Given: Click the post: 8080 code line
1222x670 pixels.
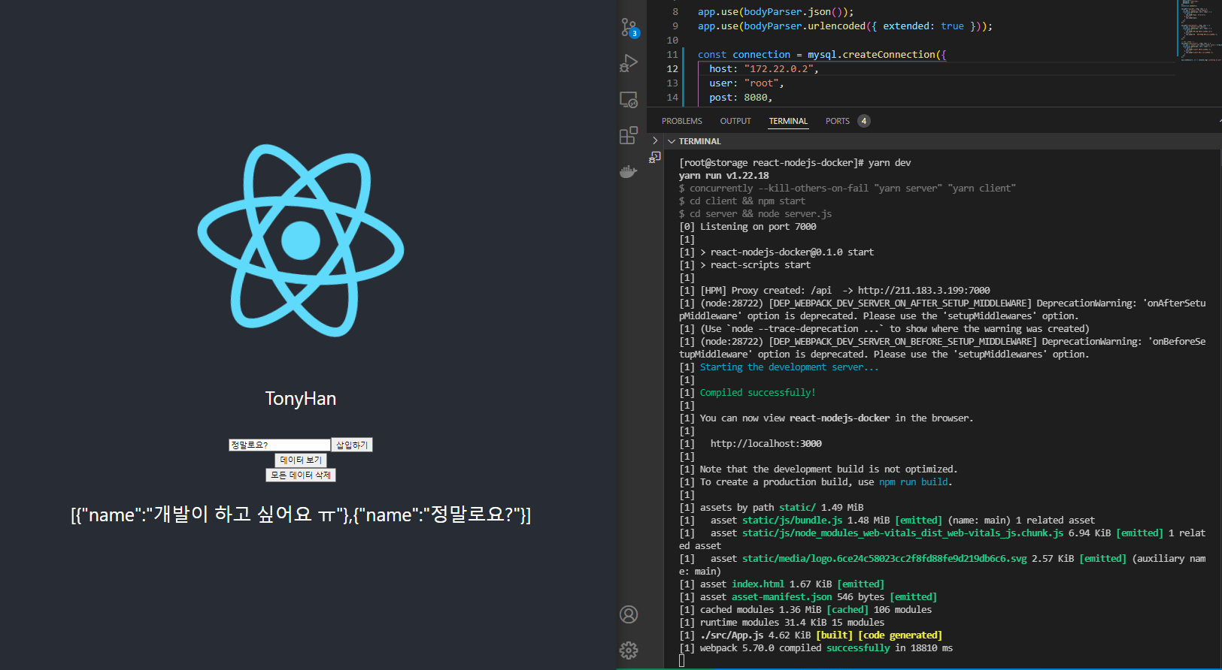Looking at the screenshot, I should click(x=741, y=97).
